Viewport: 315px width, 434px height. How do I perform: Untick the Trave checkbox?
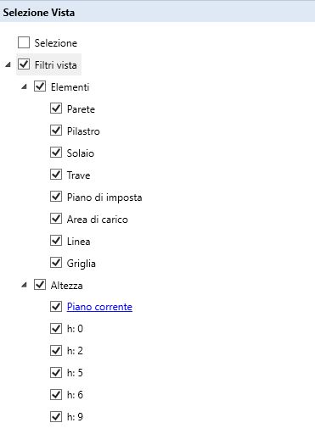pyautogui.click(x=56, y=175)
